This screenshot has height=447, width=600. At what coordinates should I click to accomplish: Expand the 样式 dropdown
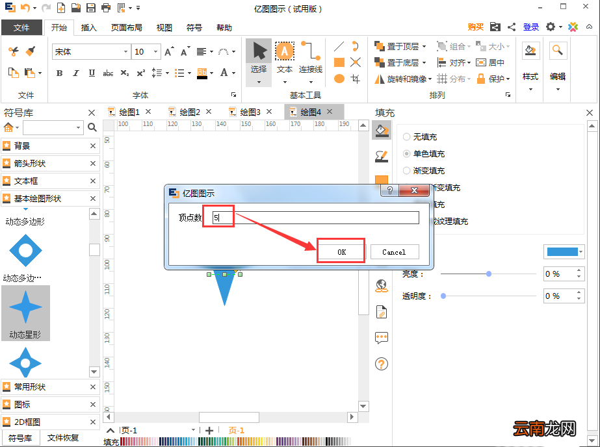coord(530,90)
